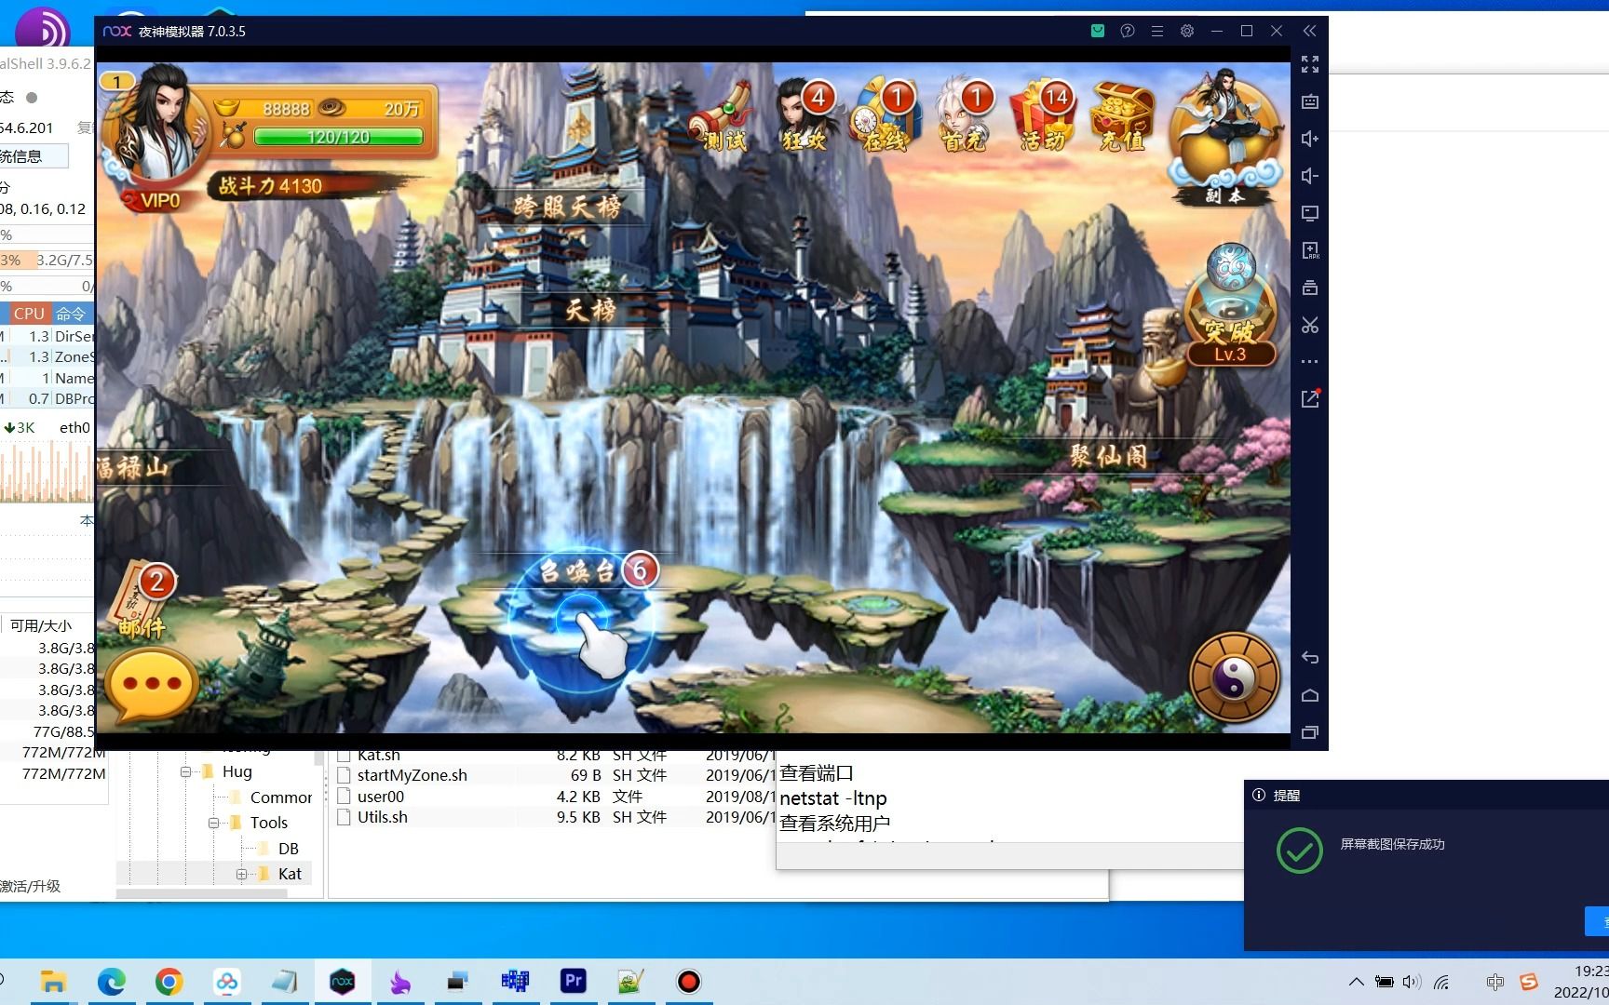Select the 跨服天榜 building label

click(567, 206)
